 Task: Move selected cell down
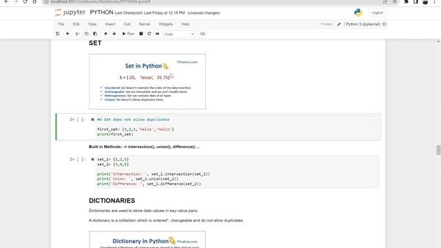coord(114,34)
